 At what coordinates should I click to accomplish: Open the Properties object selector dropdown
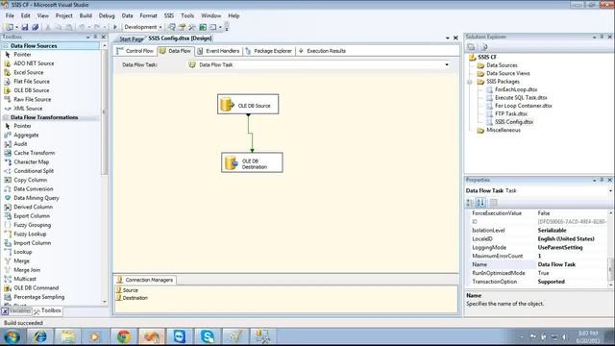(x=610, y=190)
